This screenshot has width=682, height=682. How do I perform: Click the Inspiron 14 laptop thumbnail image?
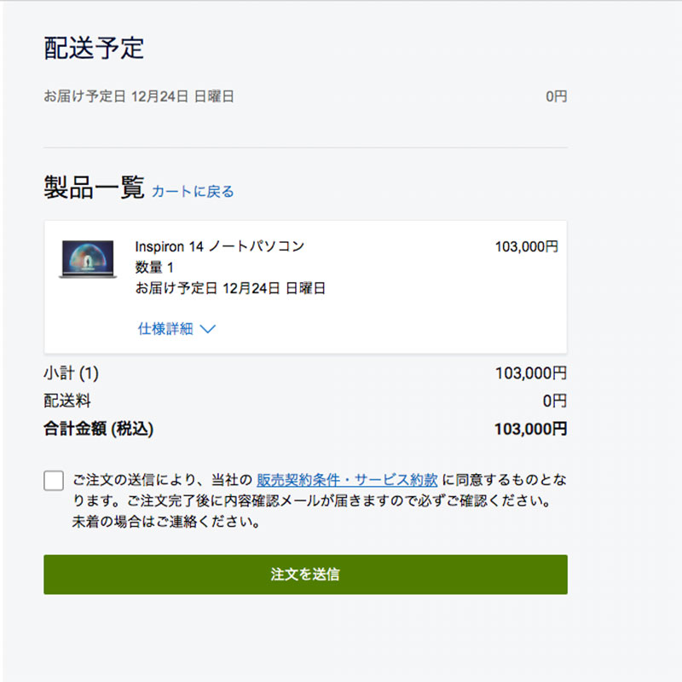[x=88, y=259]
